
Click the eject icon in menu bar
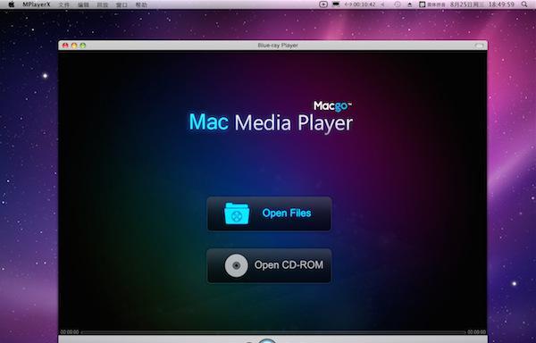pos(409,4)
